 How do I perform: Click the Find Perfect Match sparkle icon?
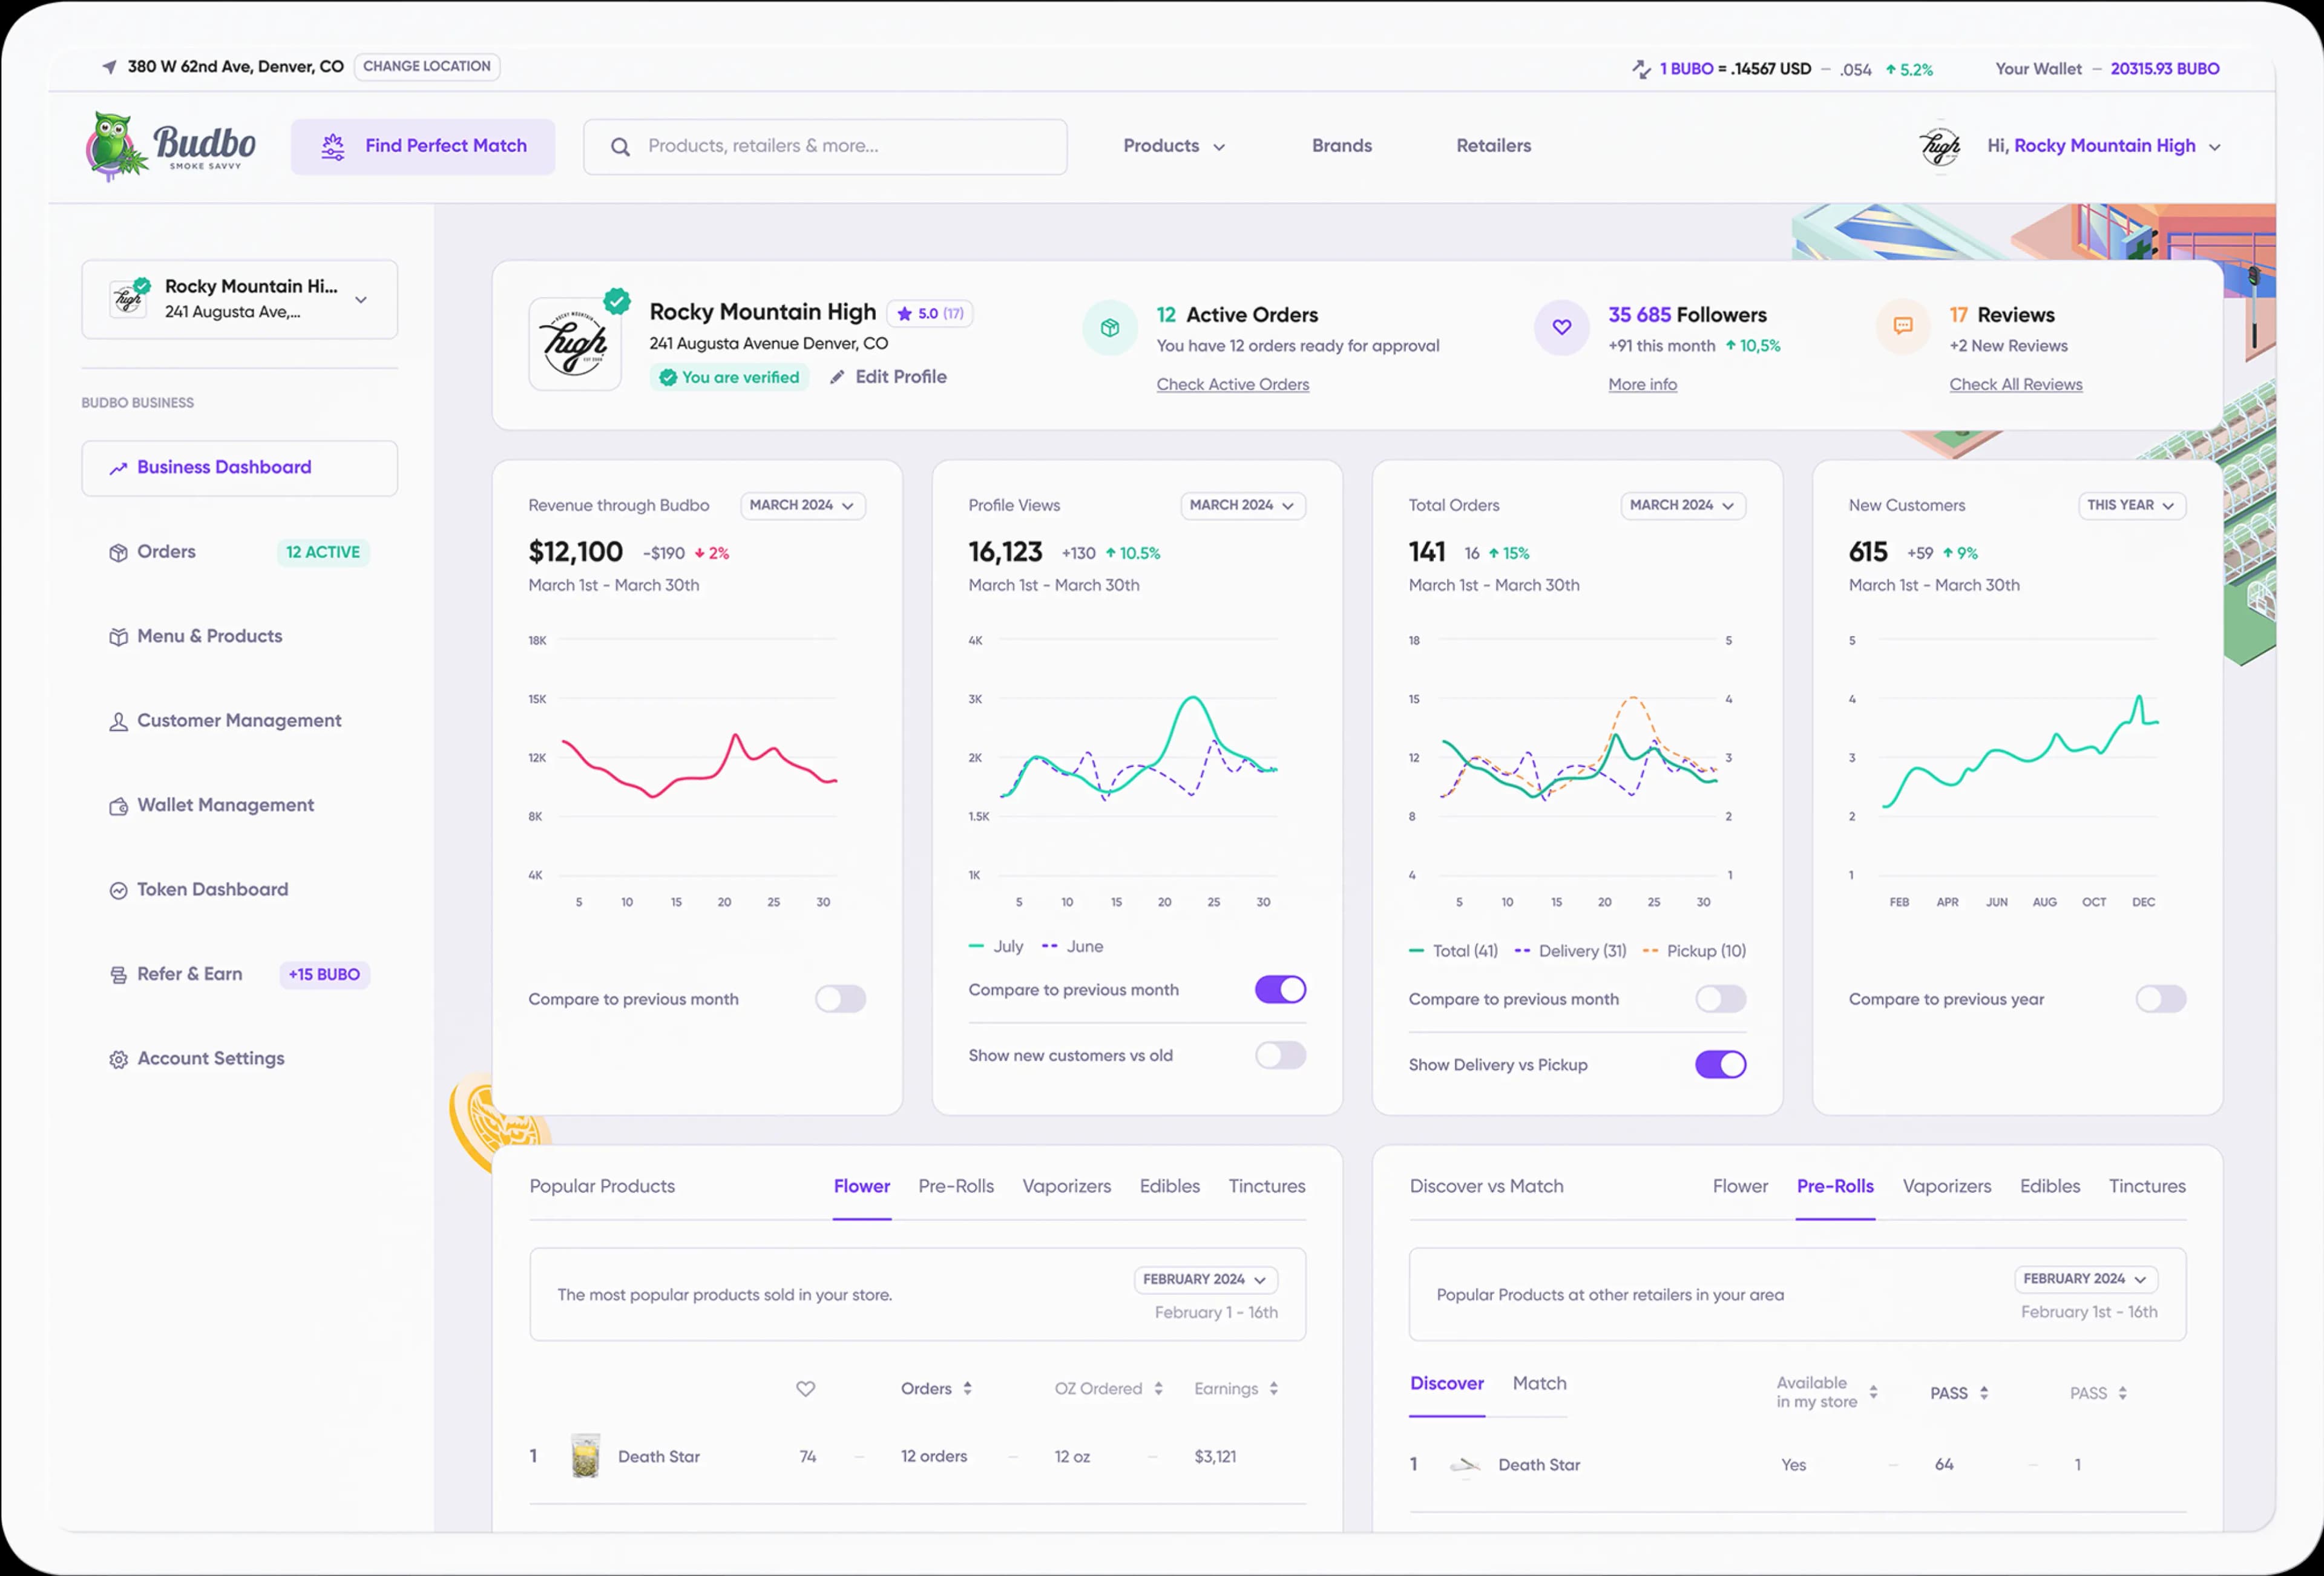(x=333, y=147)
